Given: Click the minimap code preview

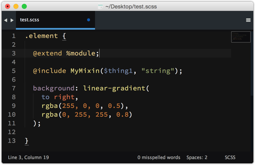Looking at the screenshot, I should pos(241,37).
